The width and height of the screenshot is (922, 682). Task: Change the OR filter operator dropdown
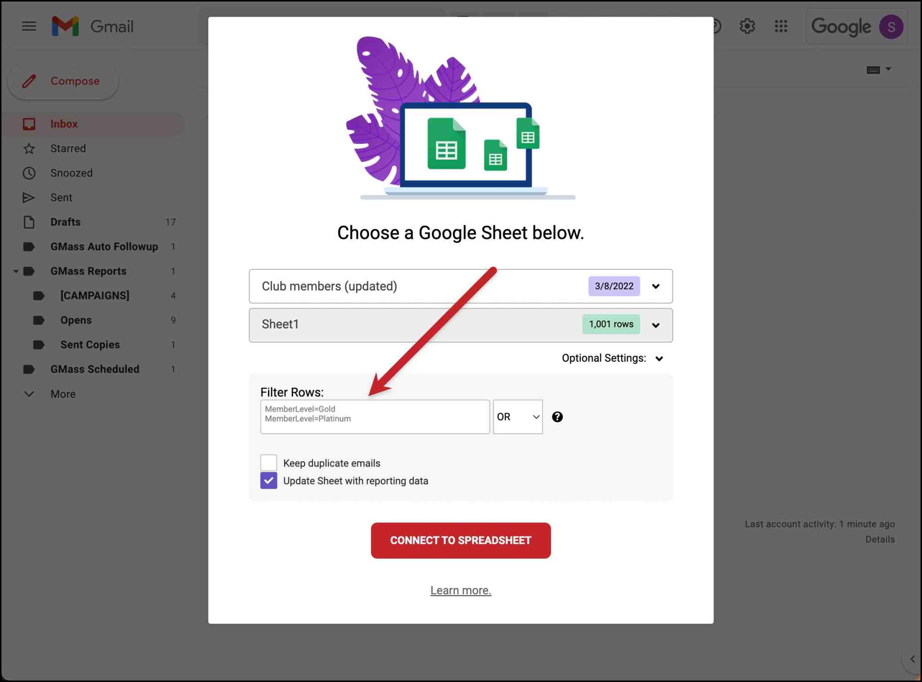coord(517,417)
